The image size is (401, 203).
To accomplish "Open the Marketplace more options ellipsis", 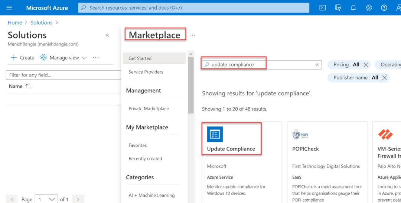I will [193, 35].
